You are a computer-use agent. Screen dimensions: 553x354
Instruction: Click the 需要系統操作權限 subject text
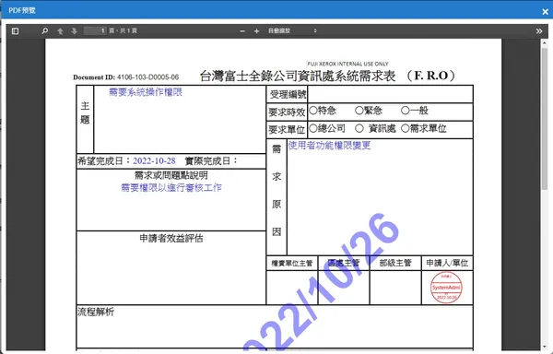[146, 92]
